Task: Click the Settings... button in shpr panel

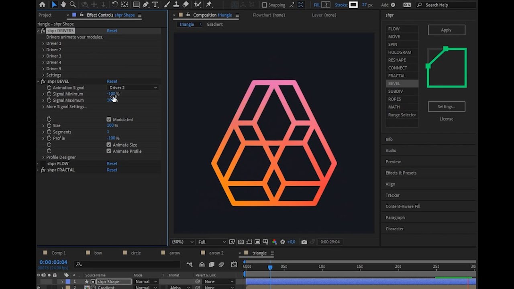Action: [x=447, y=107]
